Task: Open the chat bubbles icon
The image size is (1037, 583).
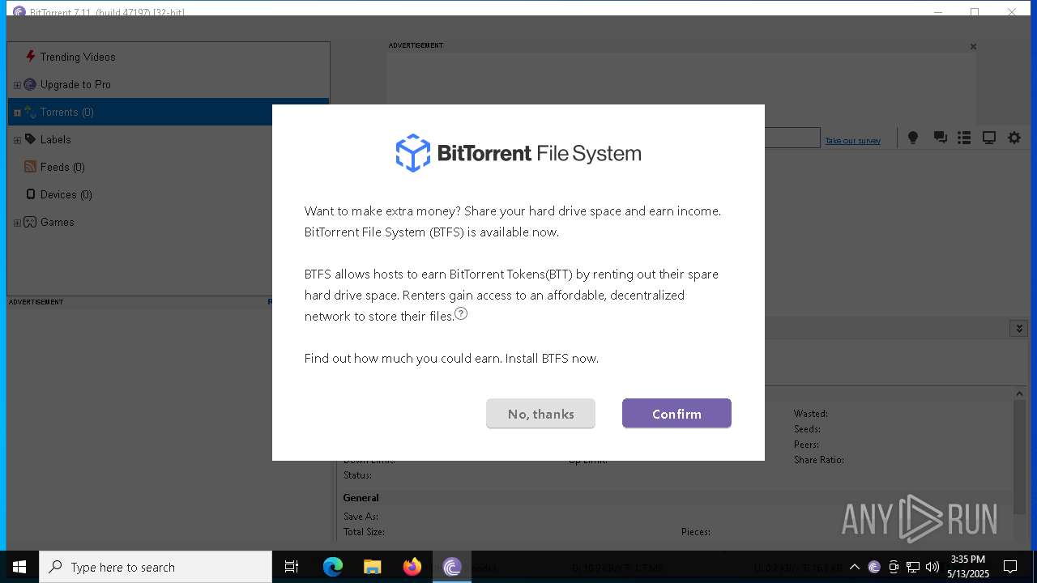Action: pos(940,138)
